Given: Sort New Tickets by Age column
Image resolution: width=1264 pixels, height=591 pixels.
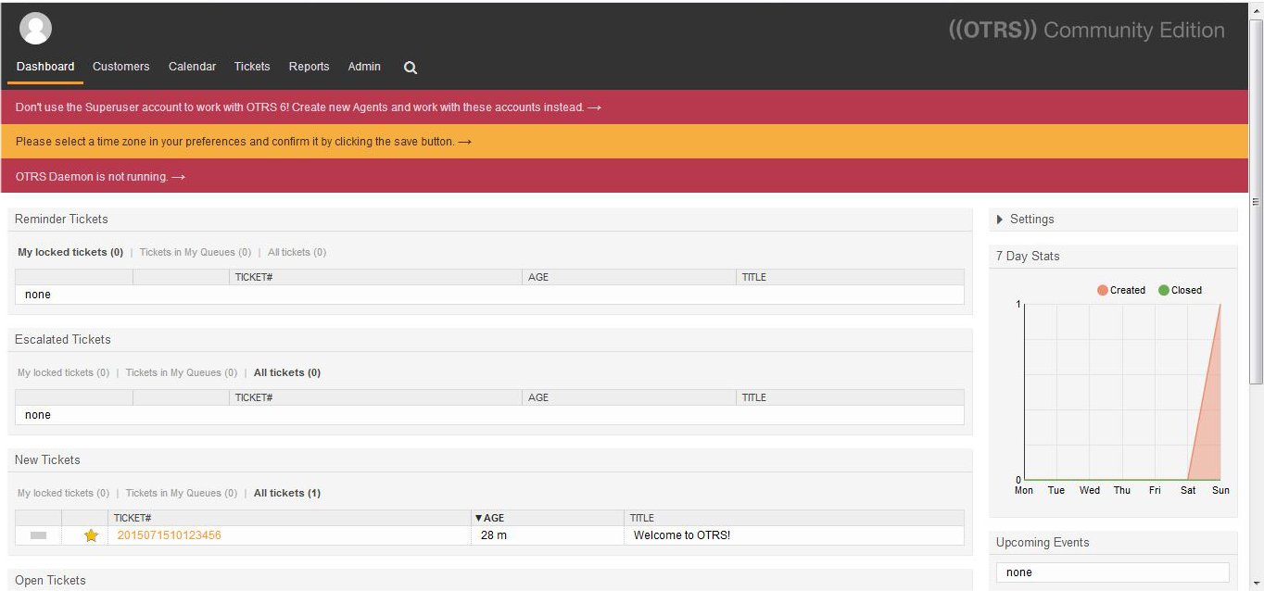Looking at the screenshot, I should pos(490,518).
